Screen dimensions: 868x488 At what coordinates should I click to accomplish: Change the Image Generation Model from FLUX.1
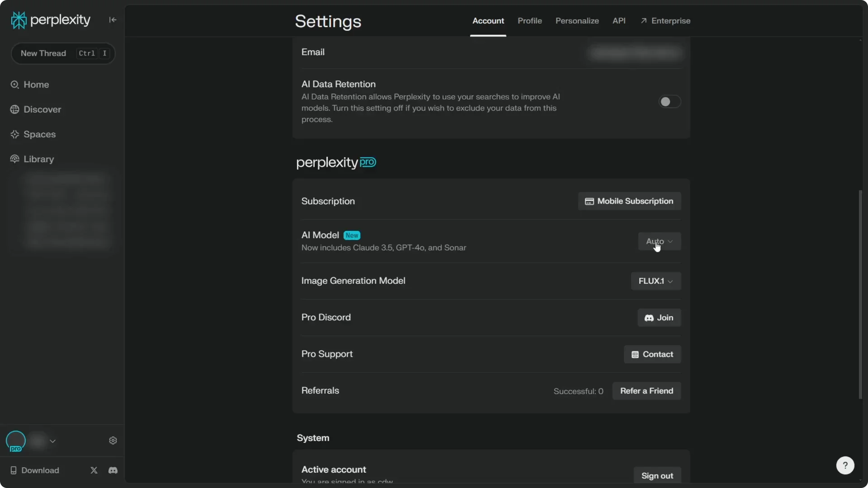point(655,281)
